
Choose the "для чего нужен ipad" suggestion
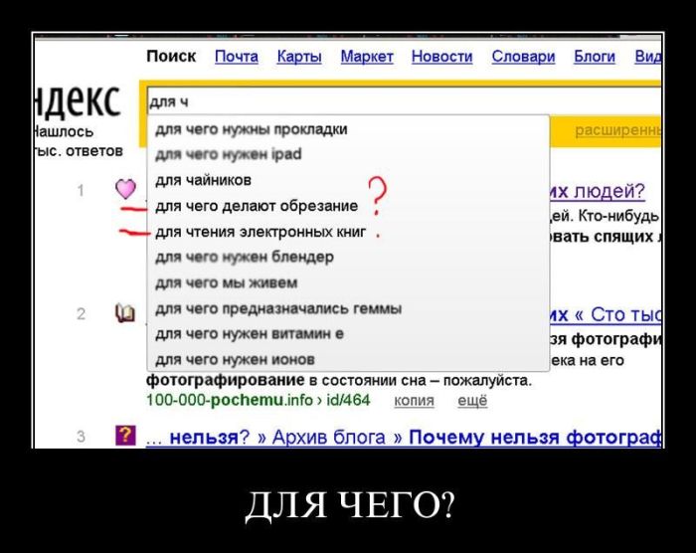(x=228, y=154)
